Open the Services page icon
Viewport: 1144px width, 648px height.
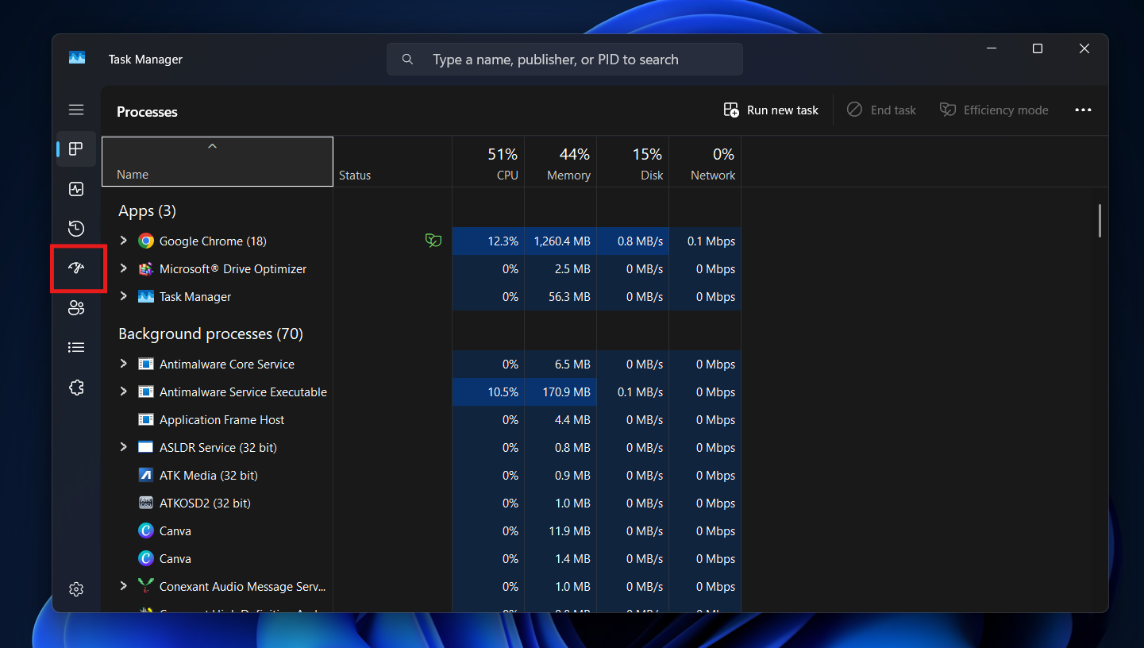click(76, 387)
